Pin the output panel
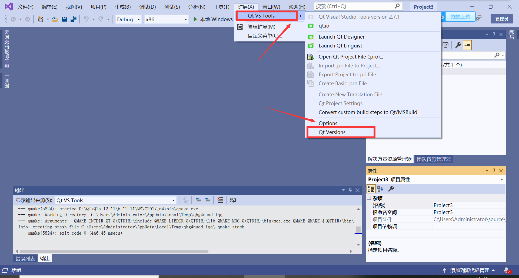The height and width of the screenshot is (278, 519). pos(350,190)
